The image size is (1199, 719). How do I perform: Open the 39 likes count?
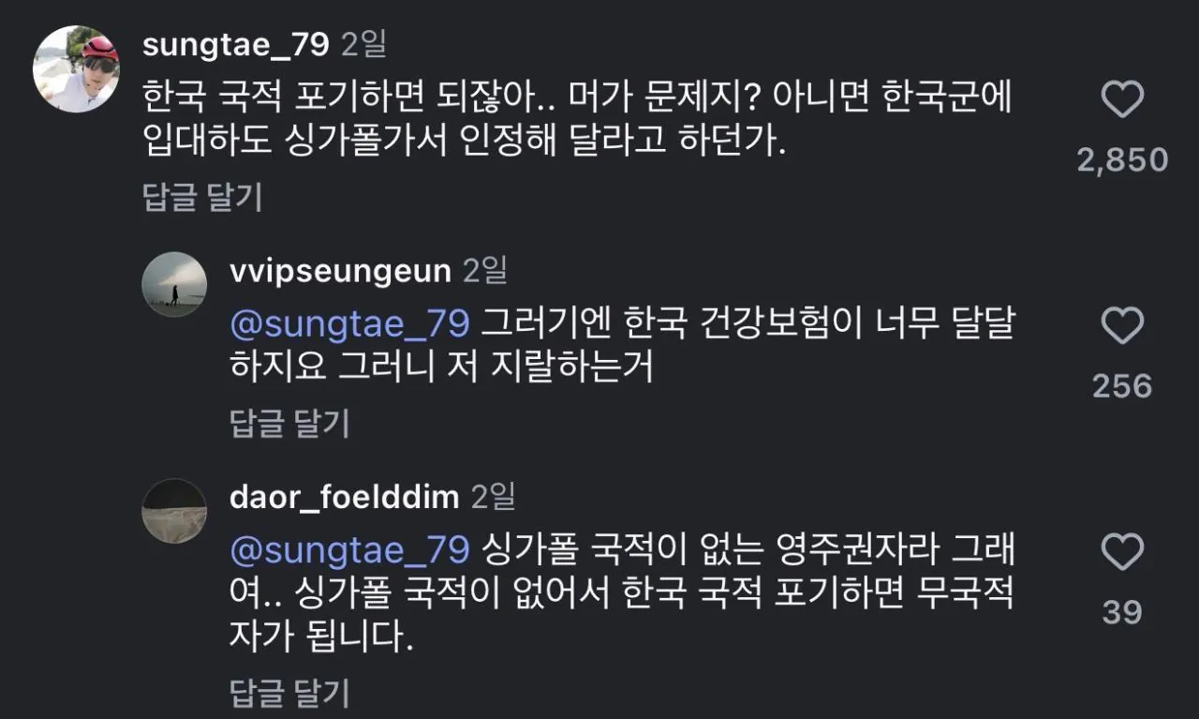[1122, 612]
